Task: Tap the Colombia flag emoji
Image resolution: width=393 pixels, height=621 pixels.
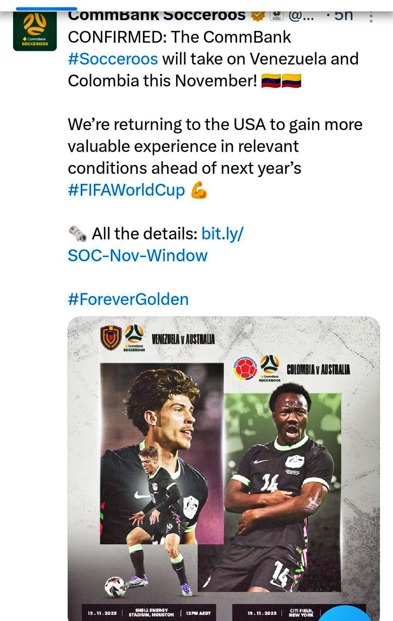Action: tap(291, 81)
